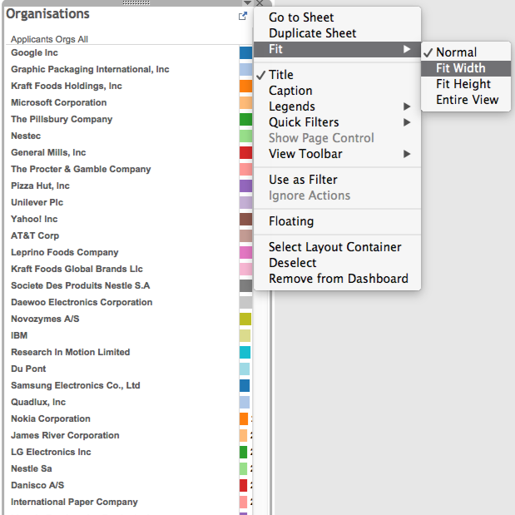Select Microsoft Corporation row
This screenshot has width=515, height=515.
[x=59, y=102]
